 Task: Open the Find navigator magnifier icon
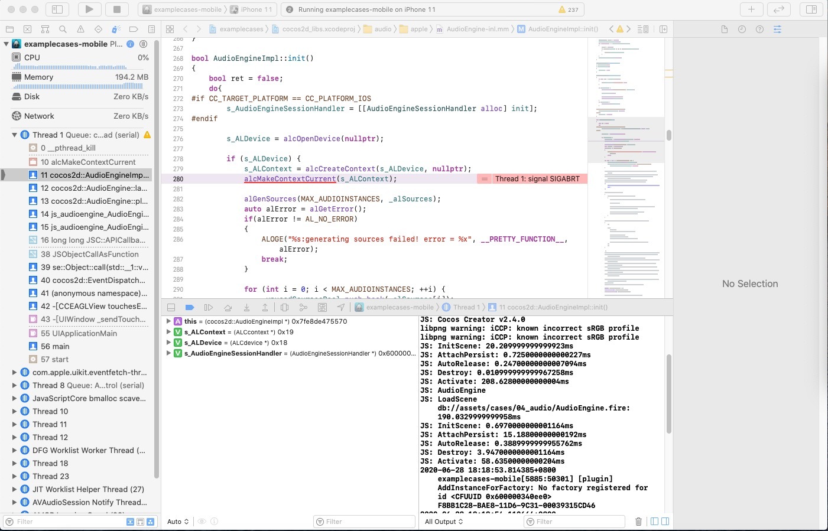(63, 29)
